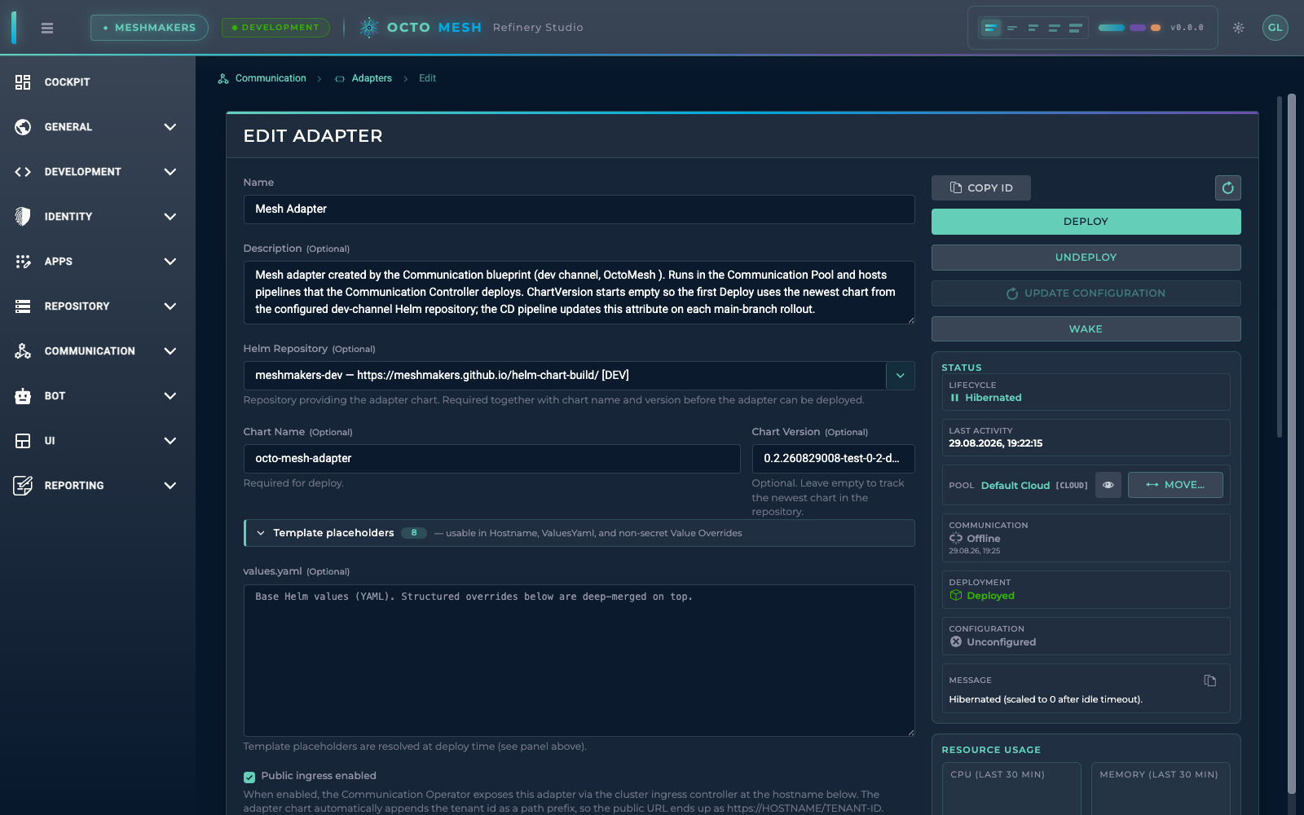Click the Octo Mesh logo icon
This screenshot has height=815, width=1304.
369,28
